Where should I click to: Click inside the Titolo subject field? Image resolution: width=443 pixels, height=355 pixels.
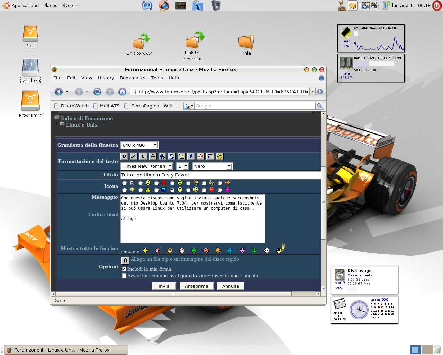220,175
